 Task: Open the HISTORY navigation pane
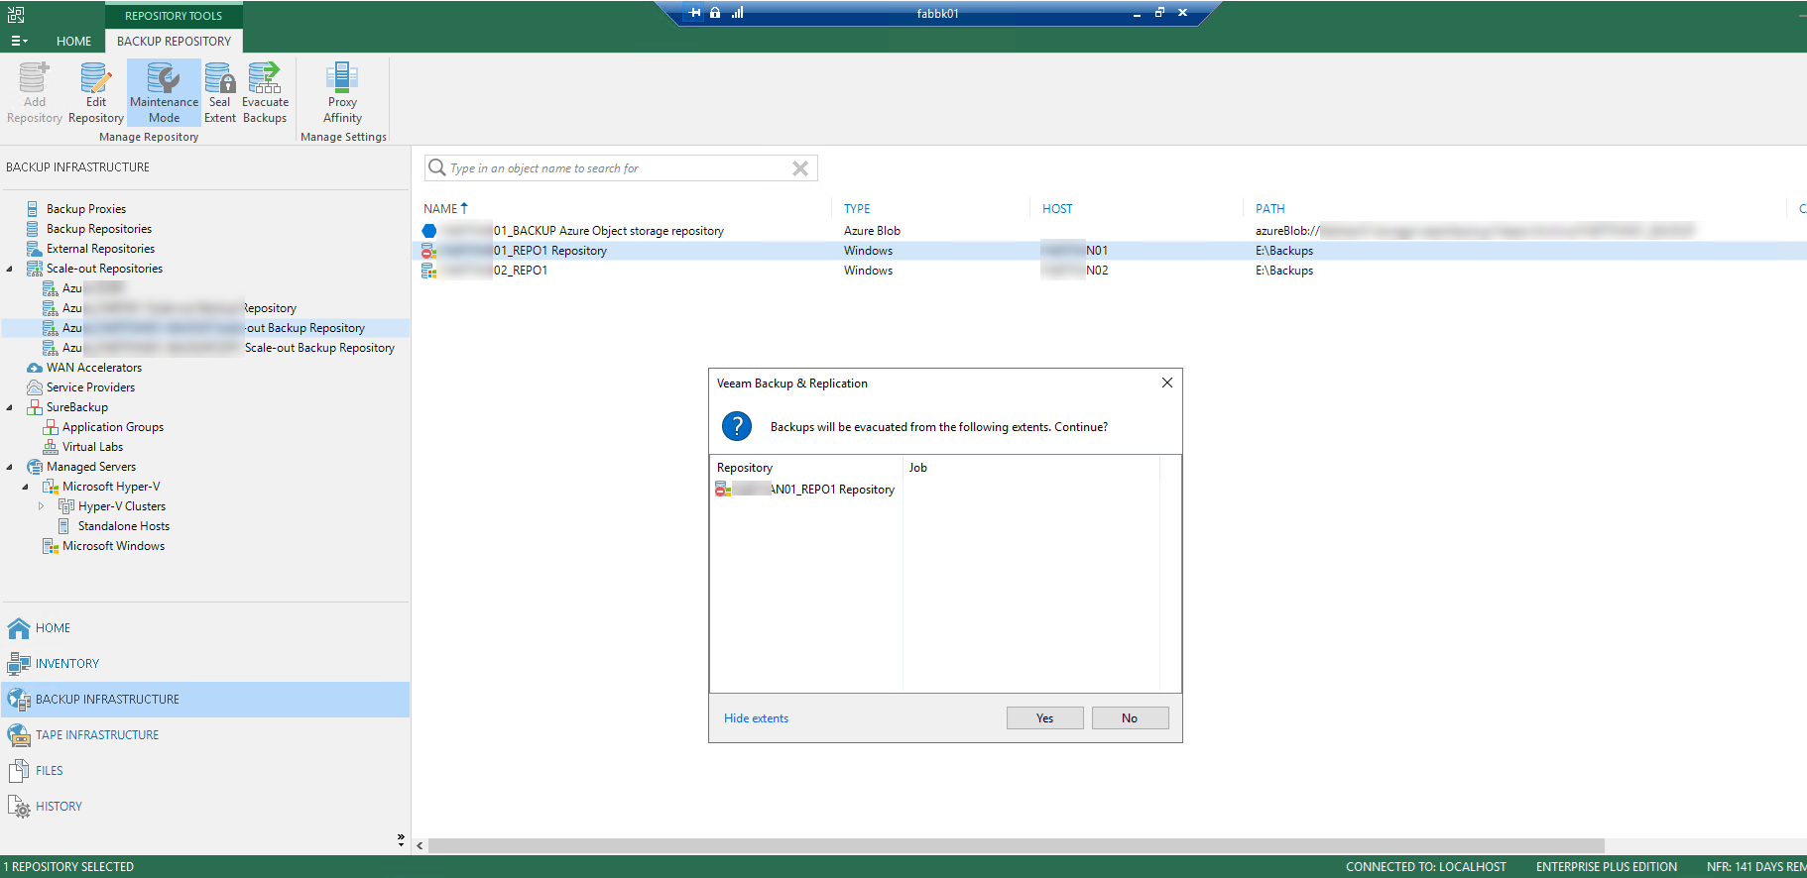click(205, 807)
